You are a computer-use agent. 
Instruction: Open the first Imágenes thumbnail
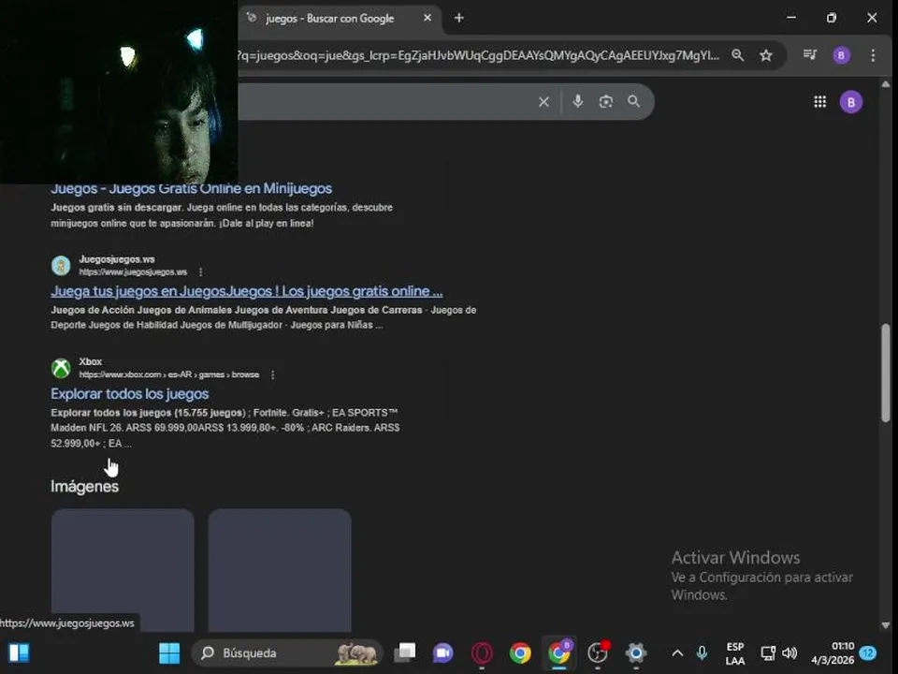123,570
